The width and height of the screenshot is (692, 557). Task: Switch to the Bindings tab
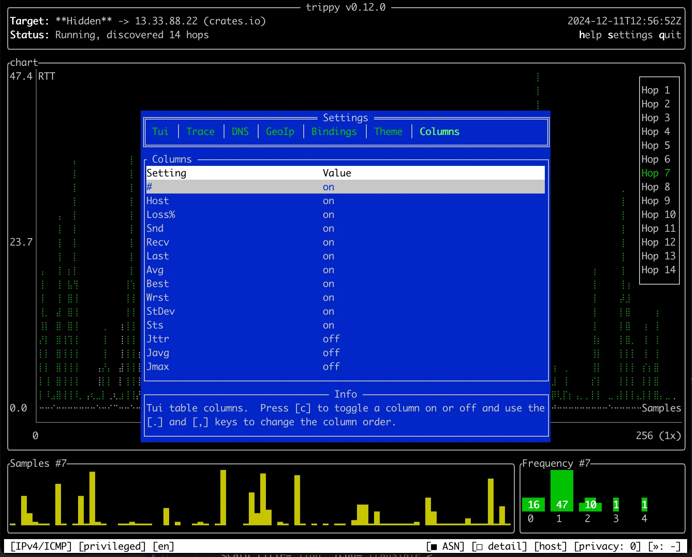pos(334,132)
